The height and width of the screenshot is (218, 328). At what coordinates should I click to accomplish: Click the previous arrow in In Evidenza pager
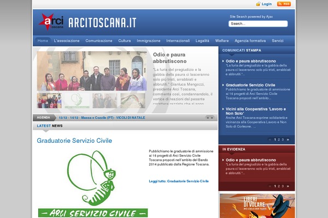pyautogui.click(x=270, y=186)
